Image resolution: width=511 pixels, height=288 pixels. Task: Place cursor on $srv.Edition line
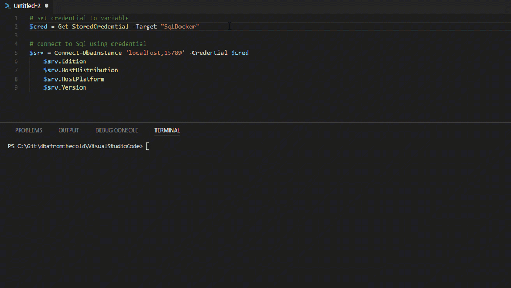(x=65, y=61)
